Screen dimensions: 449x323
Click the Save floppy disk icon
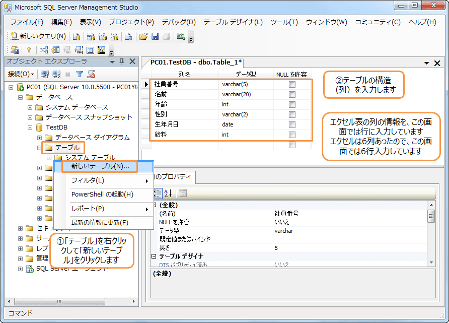[x=155, y=36]
